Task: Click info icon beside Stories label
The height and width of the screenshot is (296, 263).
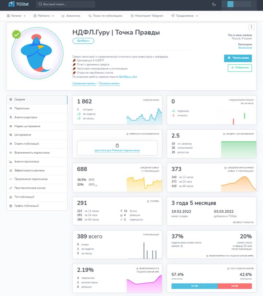Action: [x=148, y=202]
